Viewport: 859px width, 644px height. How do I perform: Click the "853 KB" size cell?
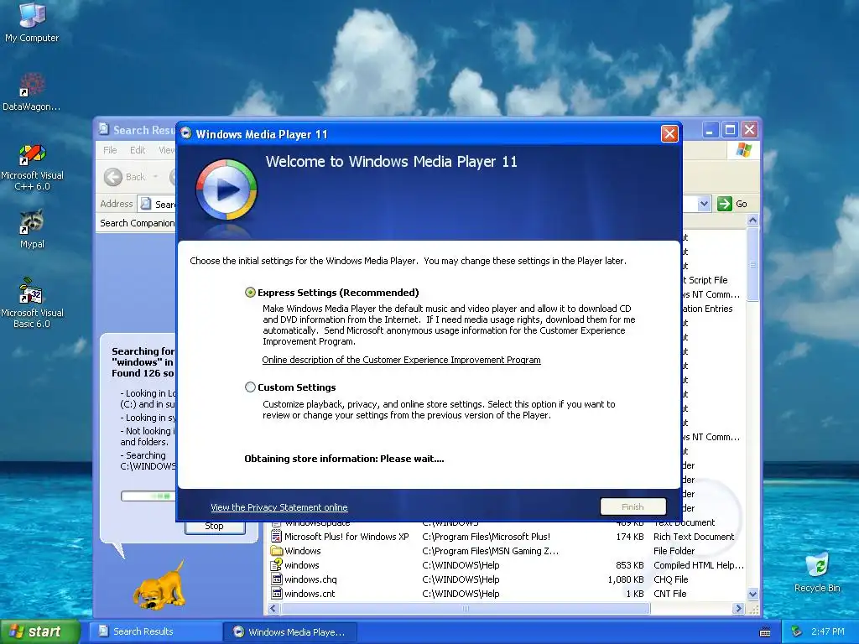coord(629,565)
